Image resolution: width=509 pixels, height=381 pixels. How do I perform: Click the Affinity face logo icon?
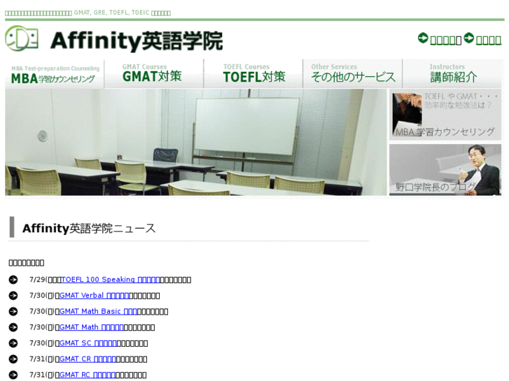tap(22, 38)
